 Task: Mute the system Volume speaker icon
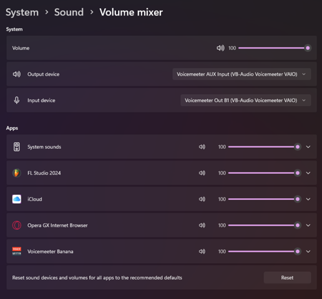[220, 48]
